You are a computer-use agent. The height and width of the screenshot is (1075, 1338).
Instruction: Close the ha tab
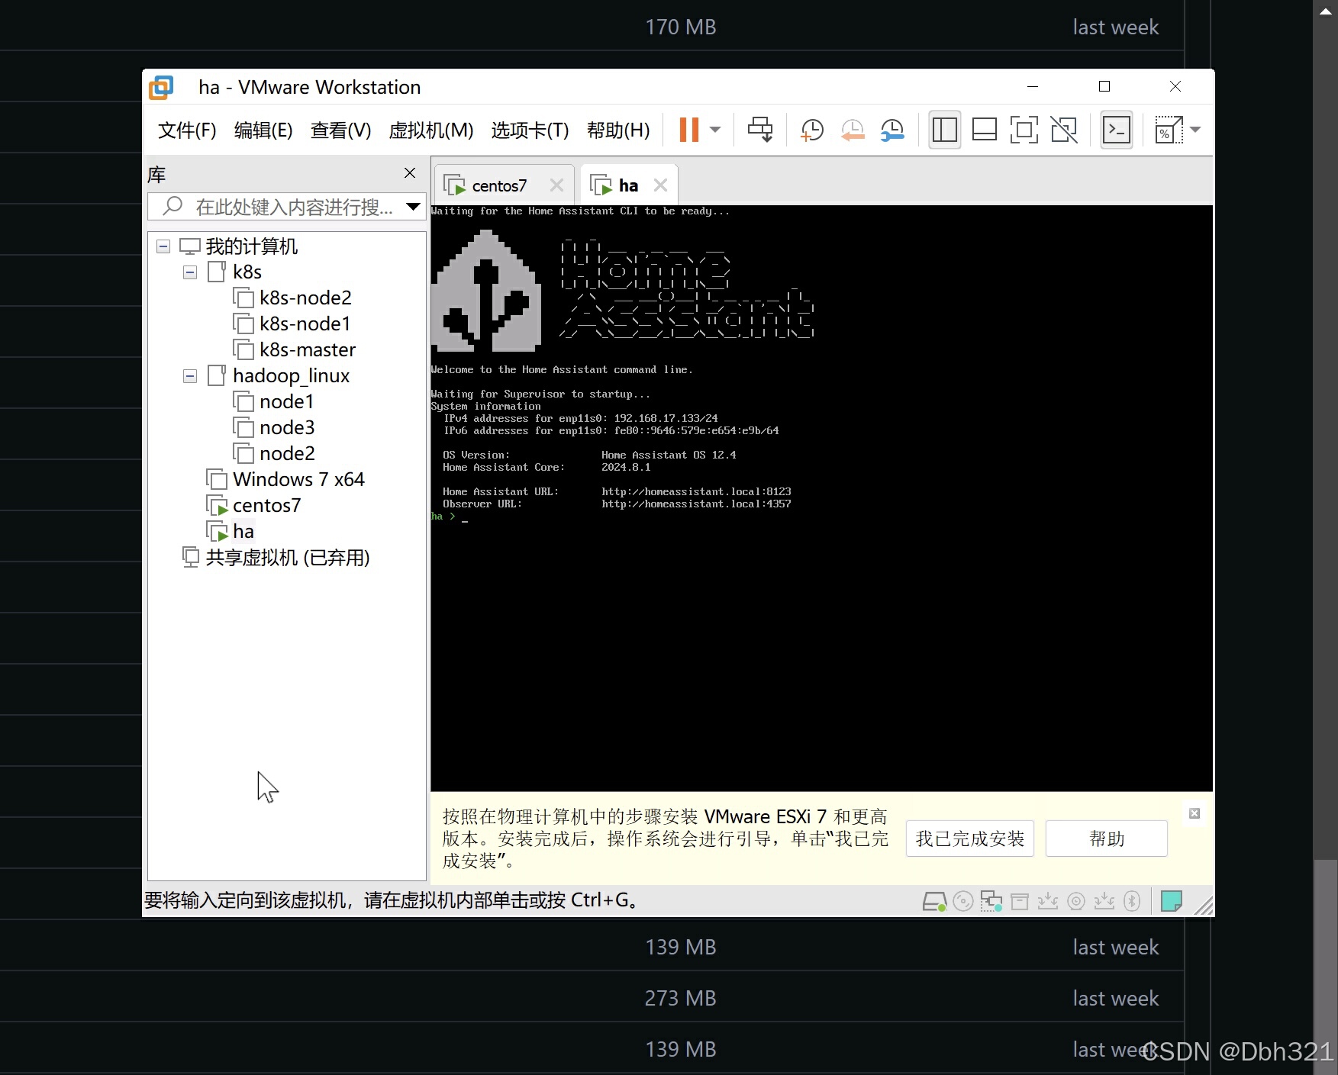coord(660,185)
